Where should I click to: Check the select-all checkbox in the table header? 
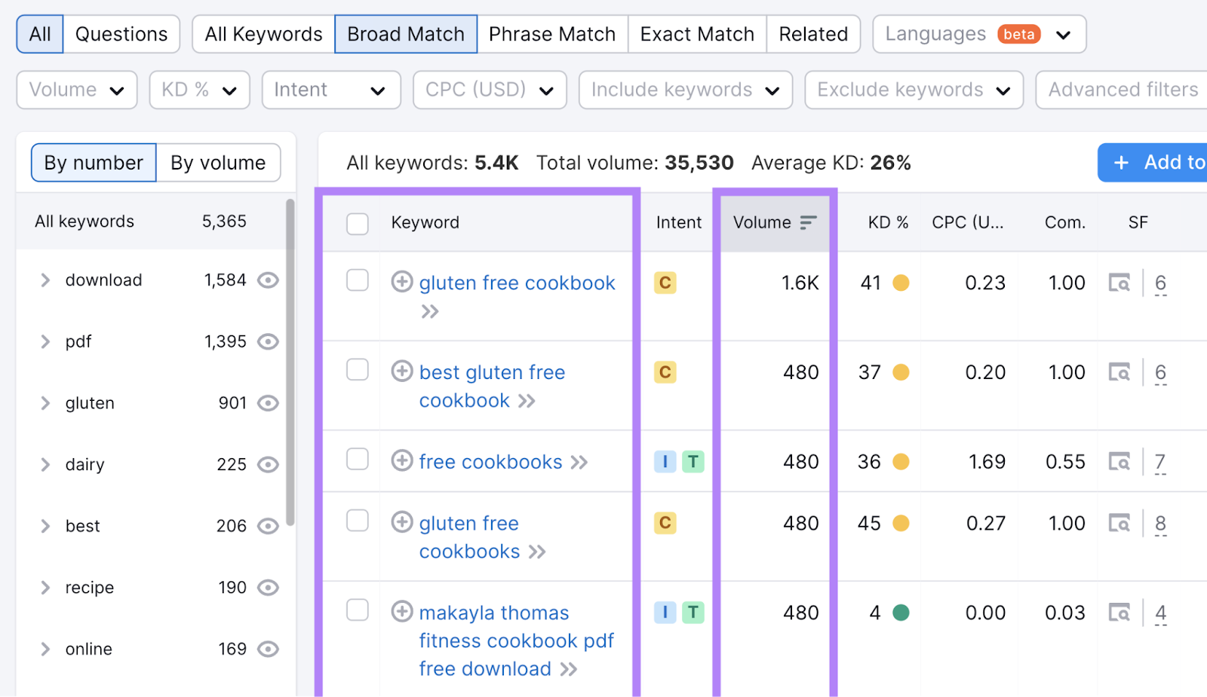pyautogui.click(x=357, y=223)
